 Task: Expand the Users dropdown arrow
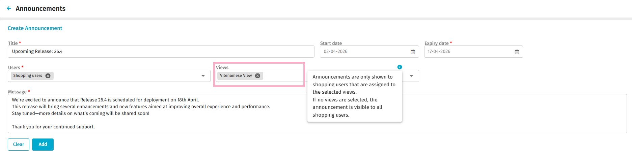(203, 76)
